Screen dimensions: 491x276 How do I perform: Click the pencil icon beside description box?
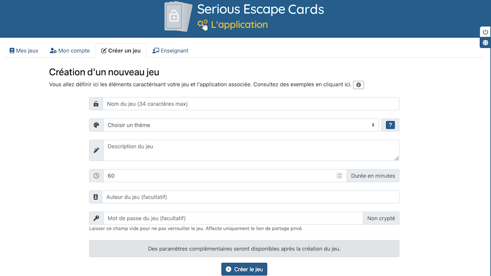click(x=96, y=151)
